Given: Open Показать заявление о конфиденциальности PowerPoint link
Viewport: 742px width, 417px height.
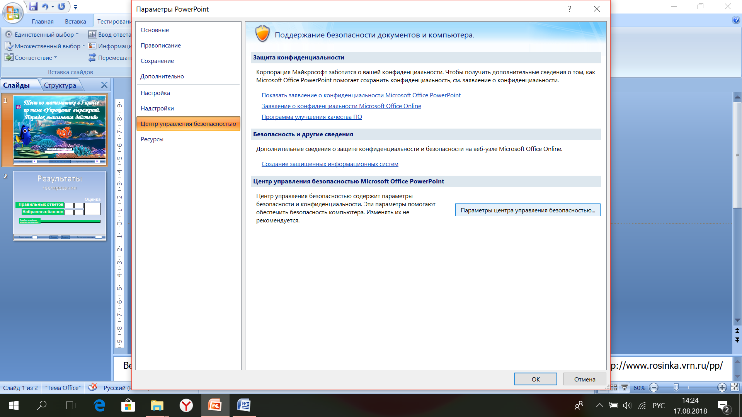Looking at the screenshot, I should coord(361,95).
